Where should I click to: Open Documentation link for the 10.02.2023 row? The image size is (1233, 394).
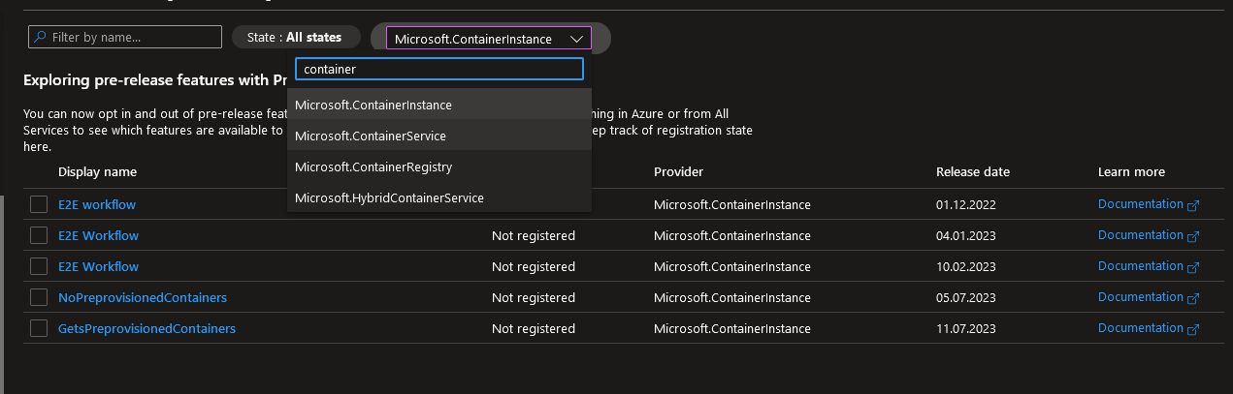(1141, 266)
